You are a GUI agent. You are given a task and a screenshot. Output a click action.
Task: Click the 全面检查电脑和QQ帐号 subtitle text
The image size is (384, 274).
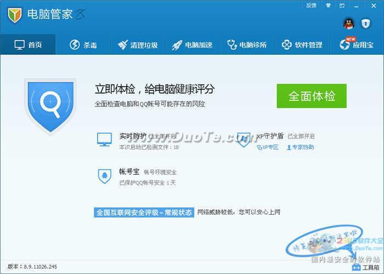point(150,104)
